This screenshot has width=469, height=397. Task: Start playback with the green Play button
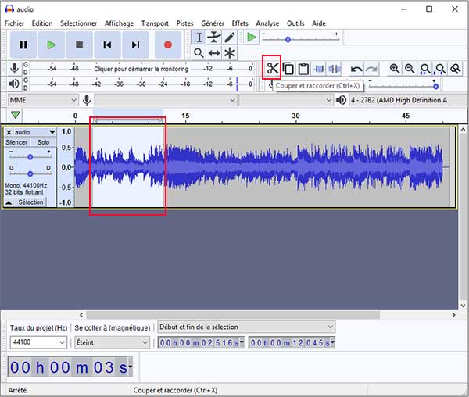click(52, 45)
